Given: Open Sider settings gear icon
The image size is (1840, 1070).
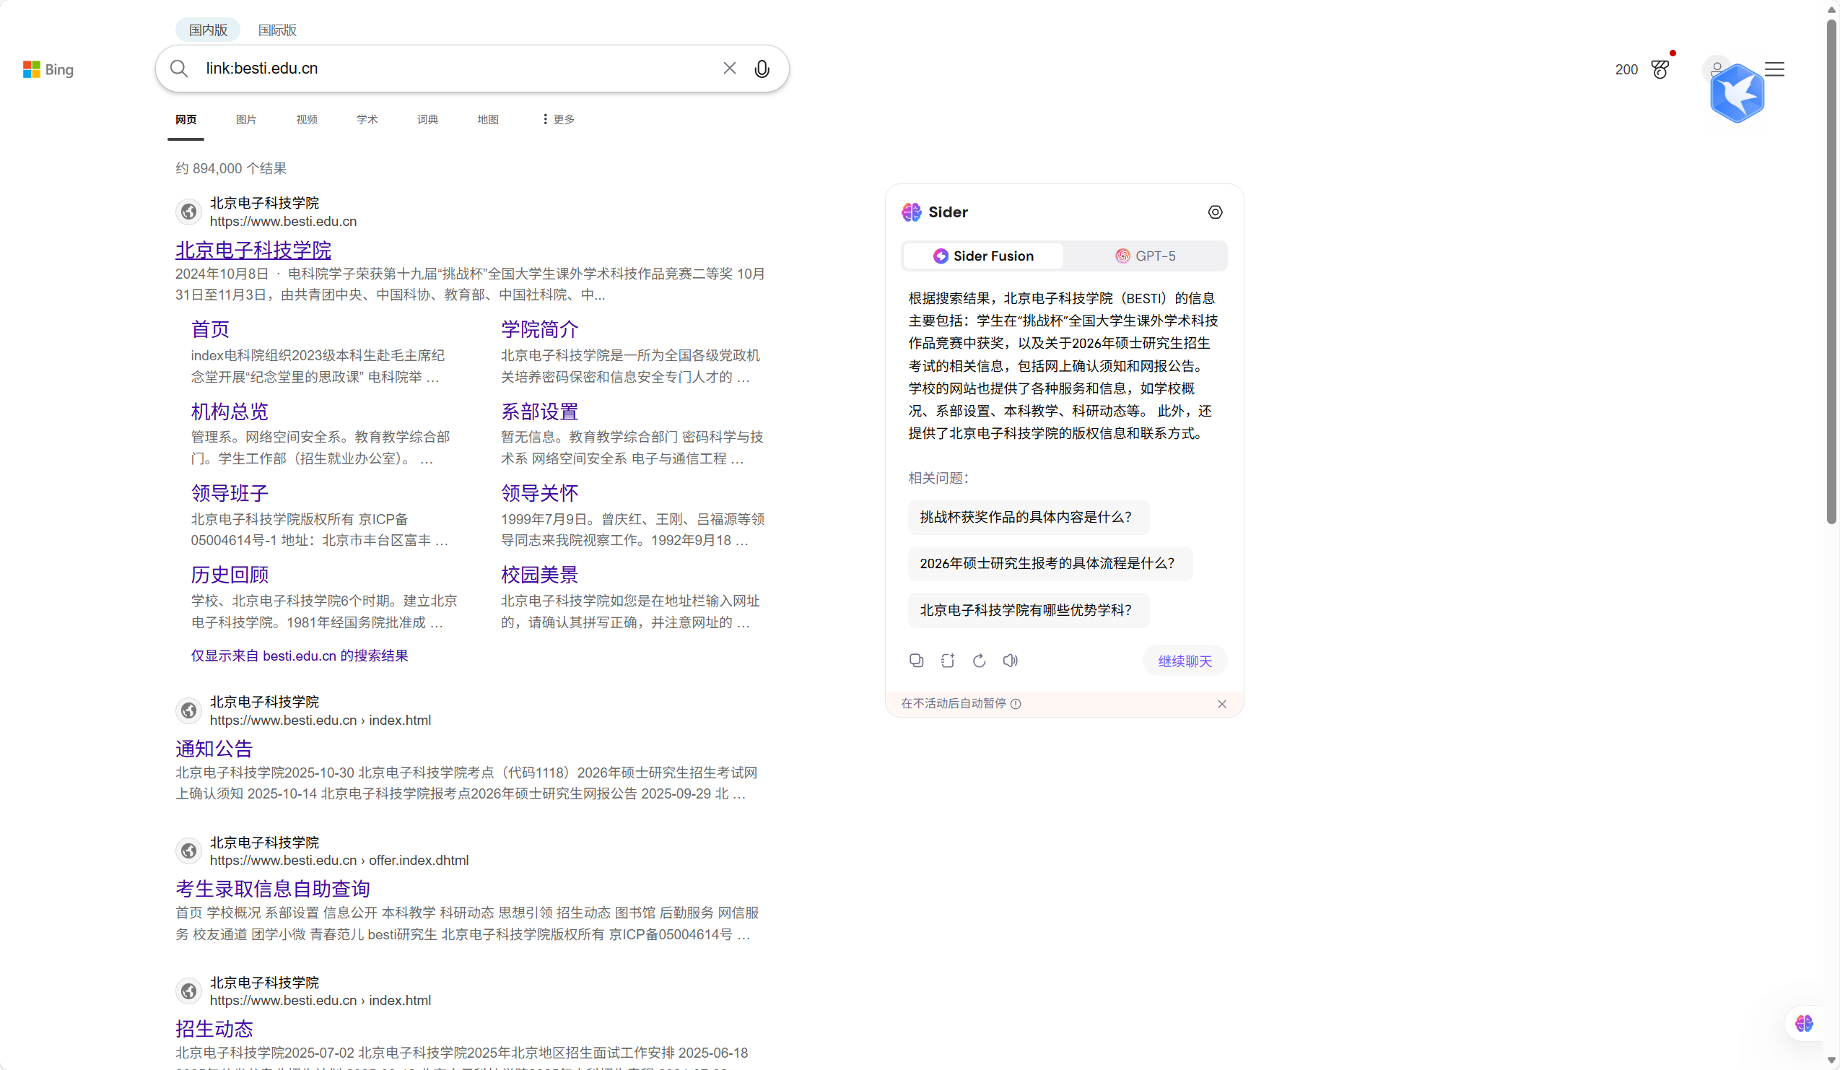Looking at the screenshot, I should pos(1215,212).
